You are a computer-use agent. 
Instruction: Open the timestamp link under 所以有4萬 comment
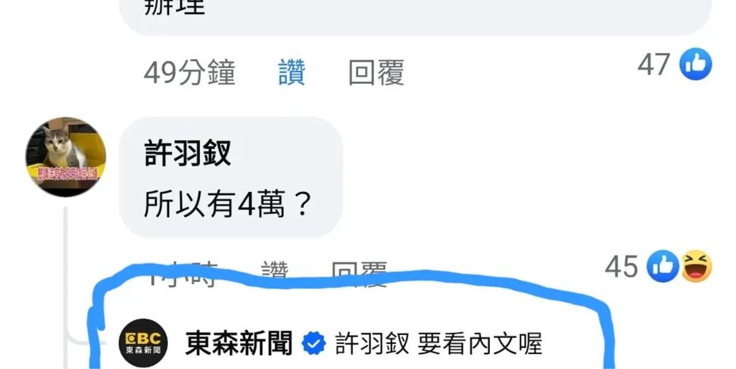pos(183,274)
